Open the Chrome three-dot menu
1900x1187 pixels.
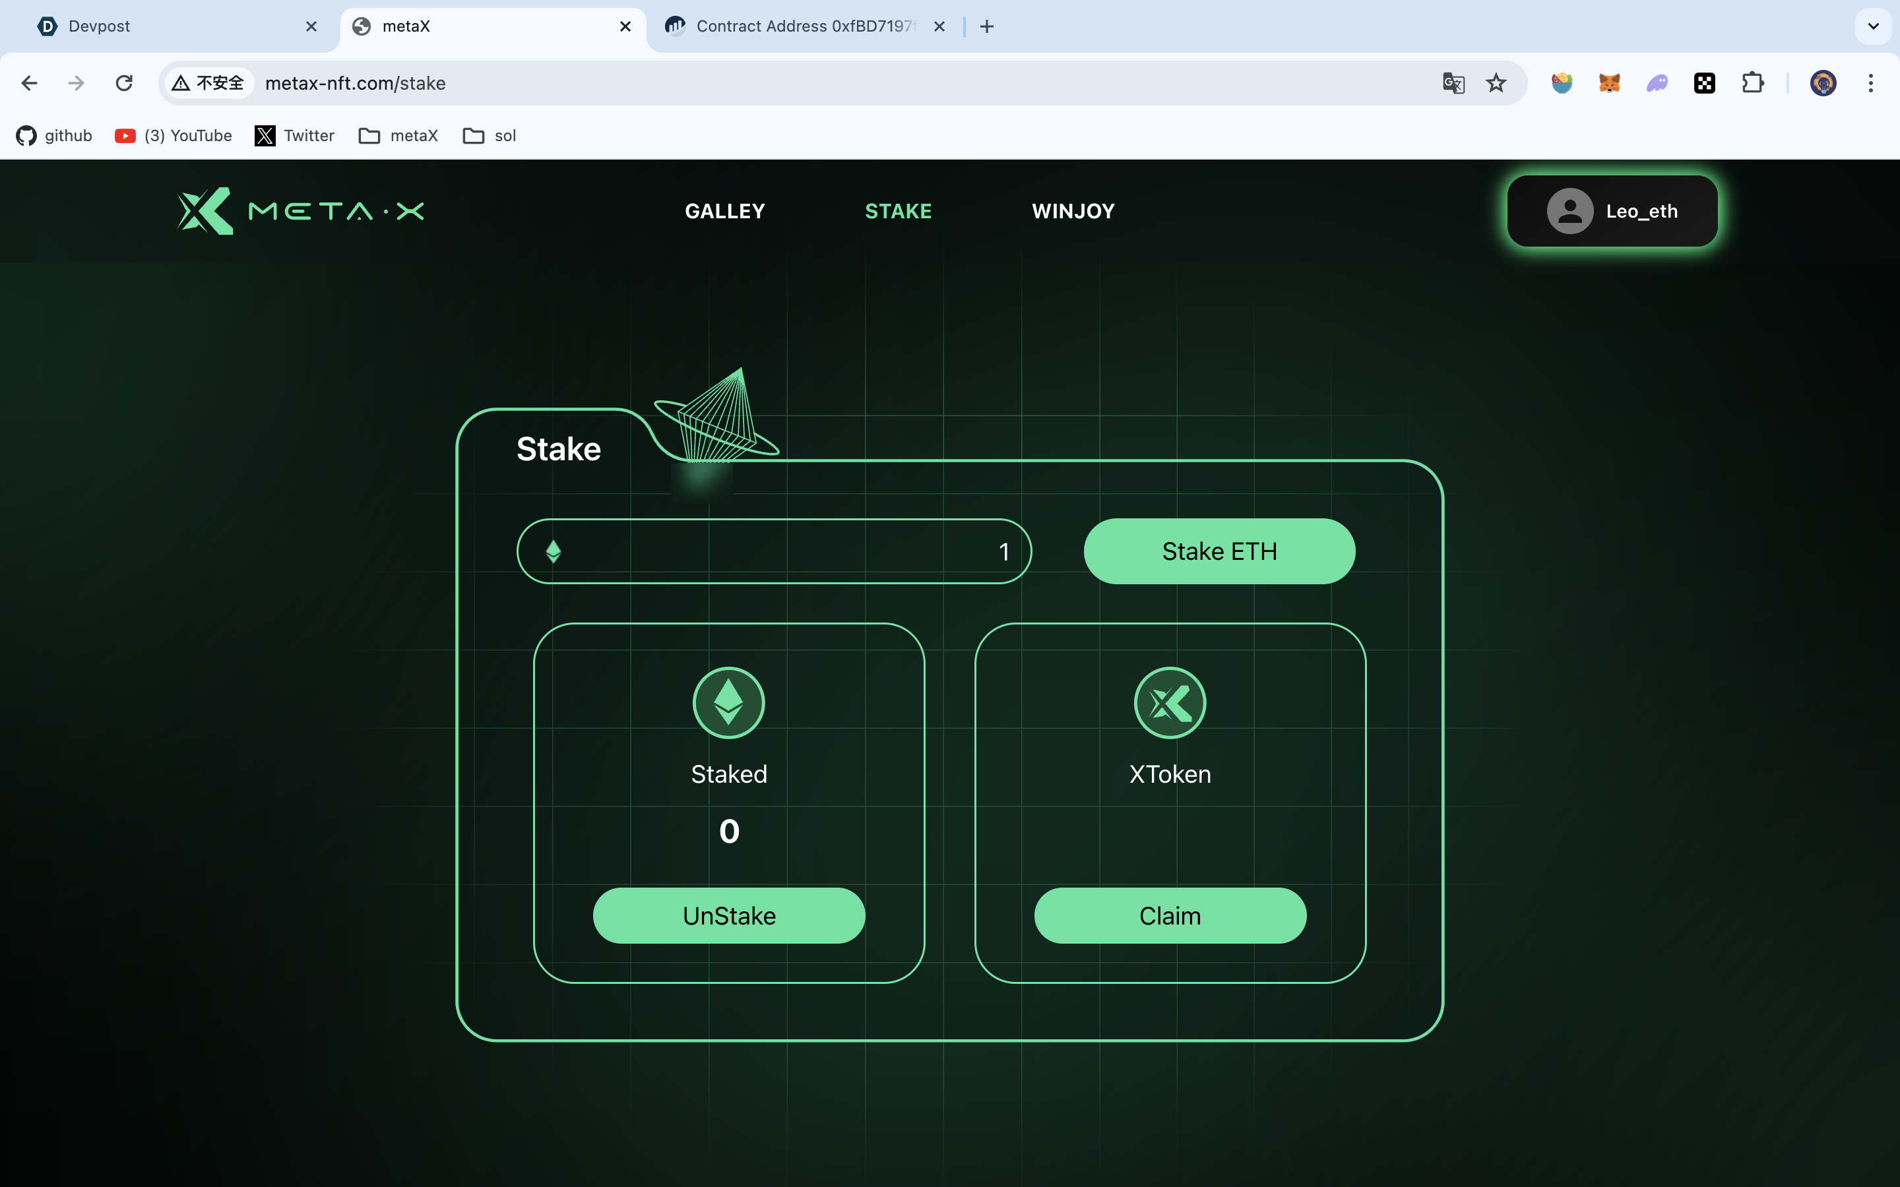point(1871,83)
